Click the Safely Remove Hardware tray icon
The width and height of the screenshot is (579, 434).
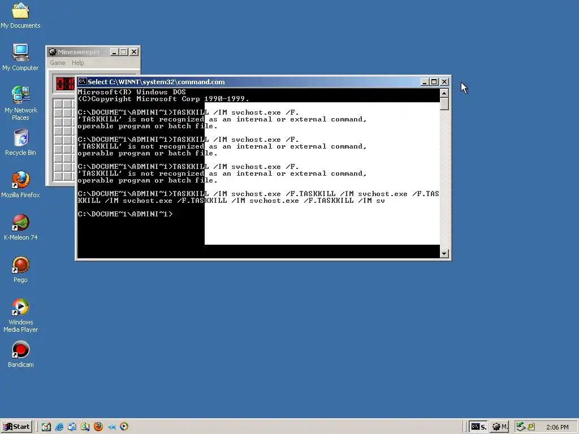521,427
